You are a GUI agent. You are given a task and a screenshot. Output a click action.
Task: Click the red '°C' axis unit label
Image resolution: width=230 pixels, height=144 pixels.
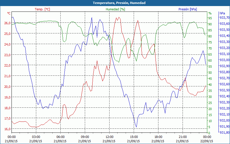[x=9, y=13]
